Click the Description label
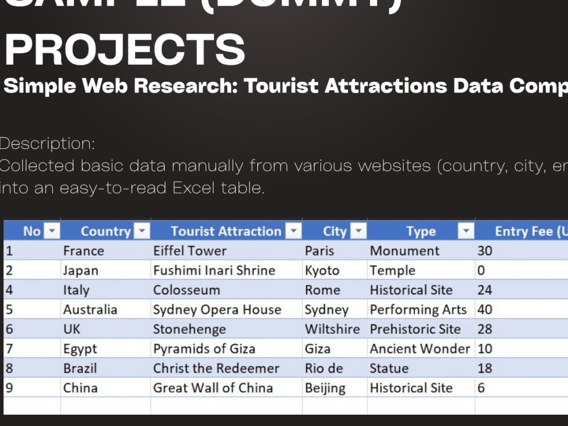 48,144
